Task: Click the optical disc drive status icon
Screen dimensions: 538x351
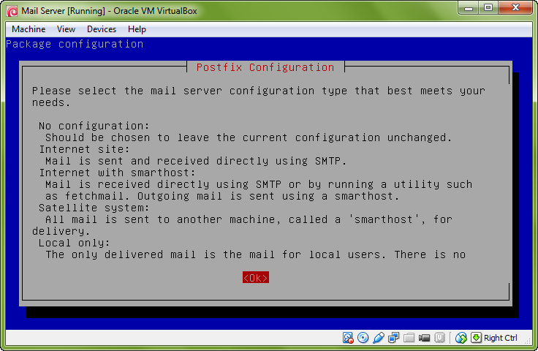Action: [363, 338]
